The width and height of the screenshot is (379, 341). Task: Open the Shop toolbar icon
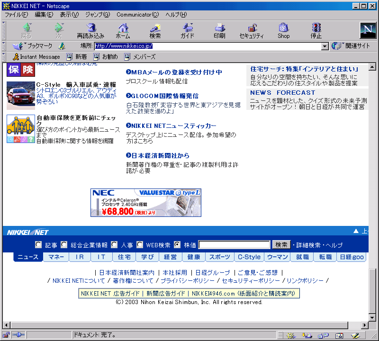point(283,31)
